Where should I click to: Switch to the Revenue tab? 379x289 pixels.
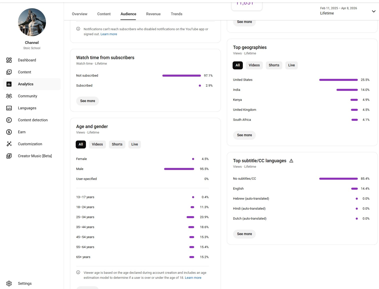tap(153, 14)
